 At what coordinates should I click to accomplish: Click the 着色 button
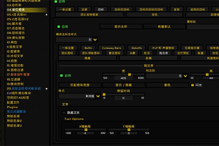(167, 85)
